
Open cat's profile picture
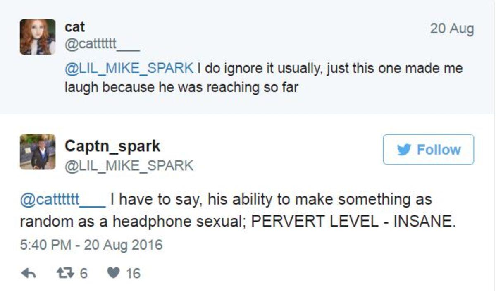38,37
